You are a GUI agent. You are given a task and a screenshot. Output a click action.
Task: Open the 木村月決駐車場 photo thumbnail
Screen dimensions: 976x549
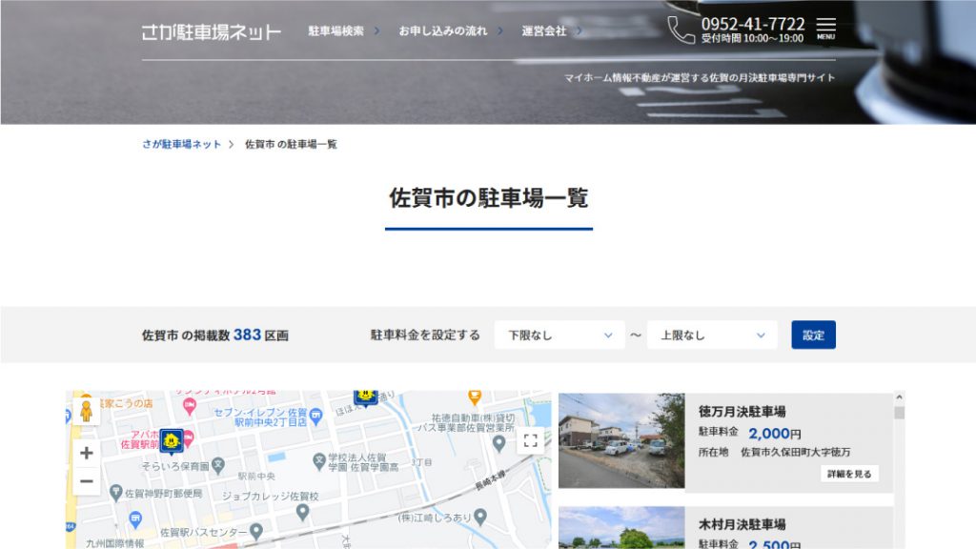(x=621, y=528)
